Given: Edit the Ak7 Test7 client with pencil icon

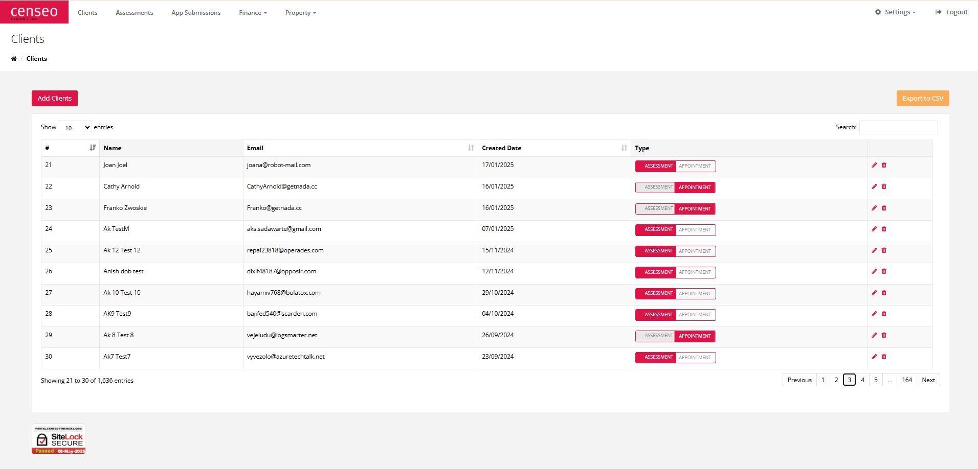Looking at the screenshot, I should click(x=874, y=357).
